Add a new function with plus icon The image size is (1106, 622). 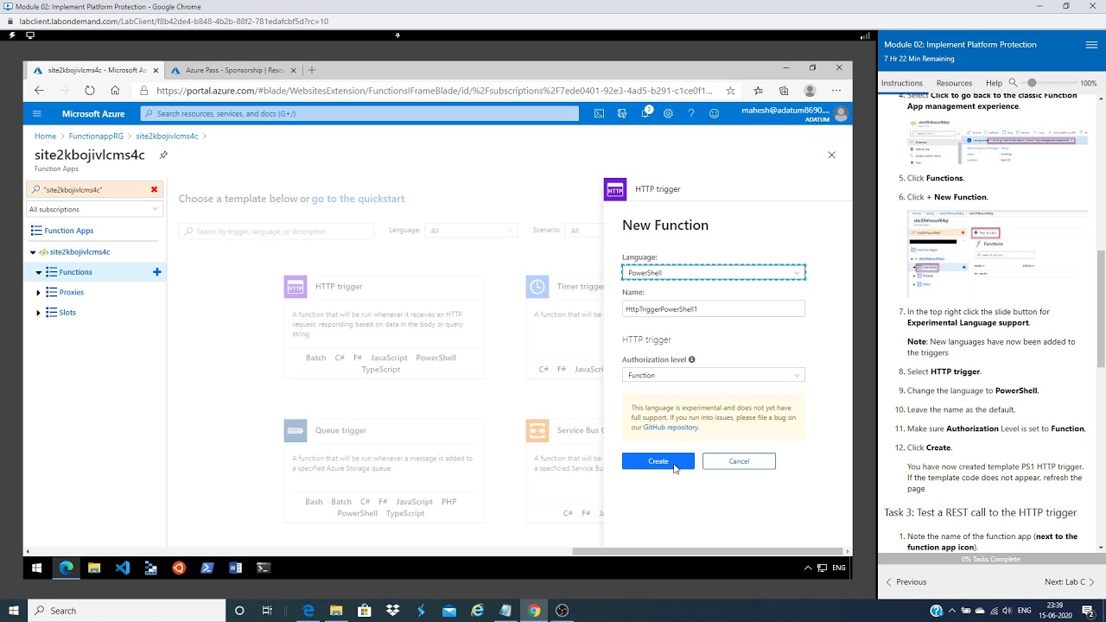click(157, 272)
